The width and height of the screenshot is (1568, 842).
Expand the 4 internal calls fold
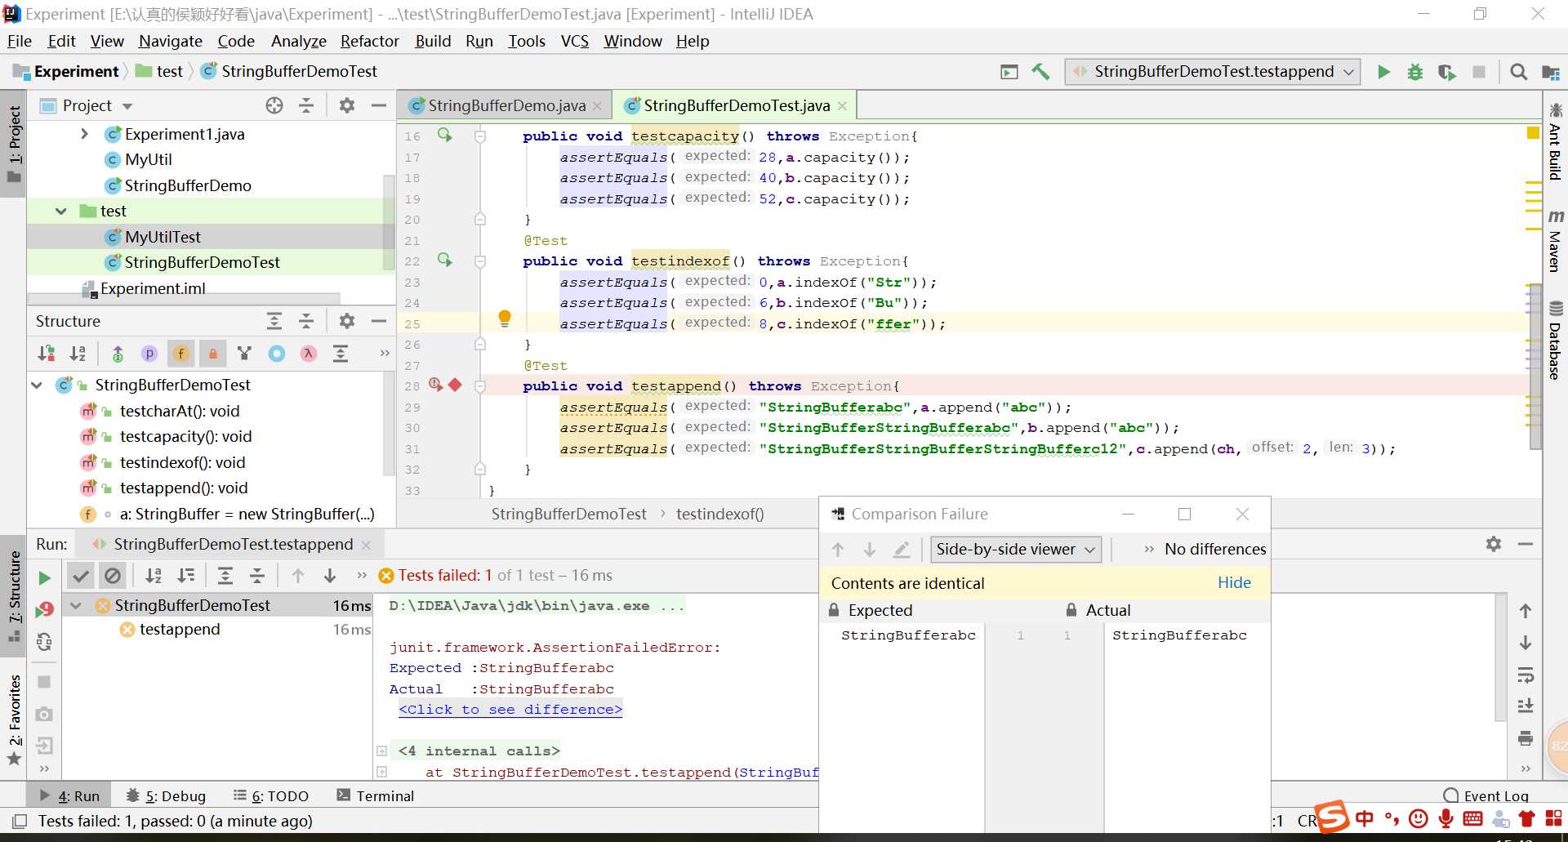pos(381,751)
